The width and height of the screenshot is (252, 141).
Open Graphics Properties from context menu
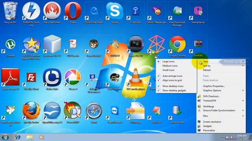click(221, 86)
